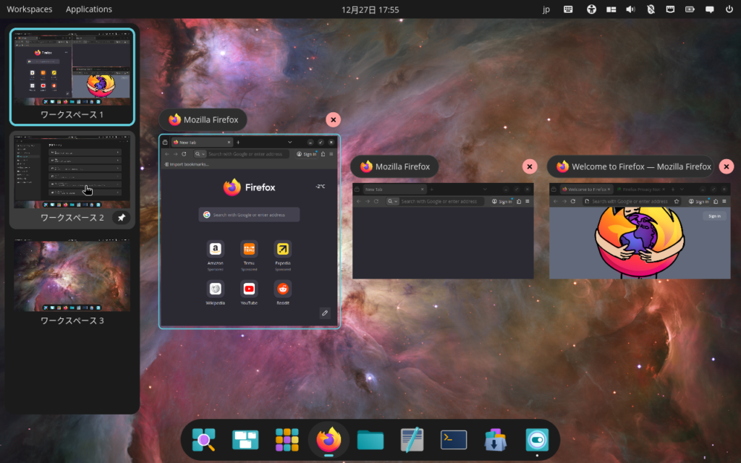741x463 pixels.
Task: Toggle the Bluetooth indicator in top panel
Action: pyautogui.click(x=651, y=9)
